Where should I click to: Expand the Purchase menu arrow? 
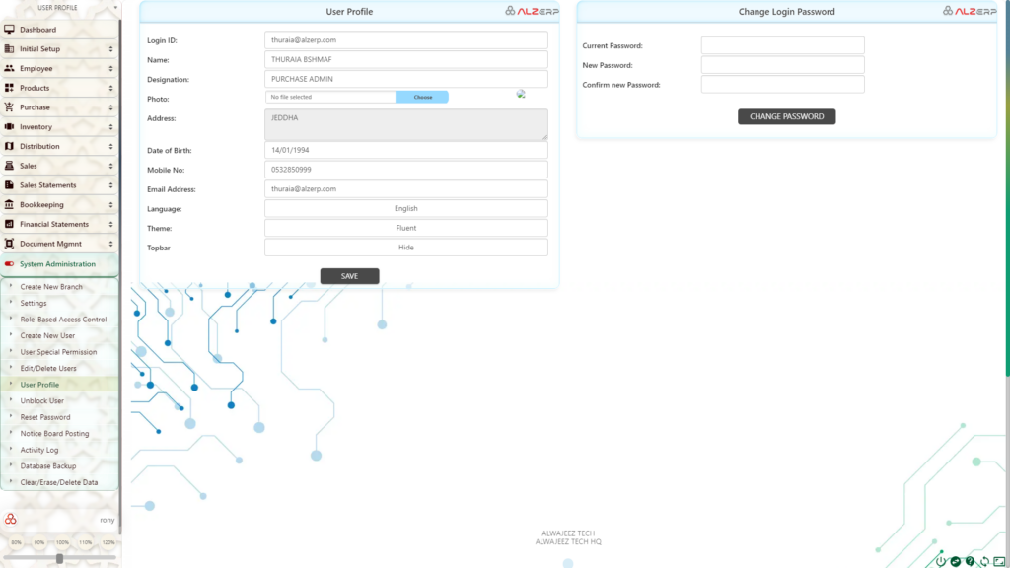point(110,107)
